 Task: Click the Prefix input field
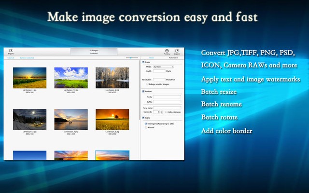[x=167, y=97]
